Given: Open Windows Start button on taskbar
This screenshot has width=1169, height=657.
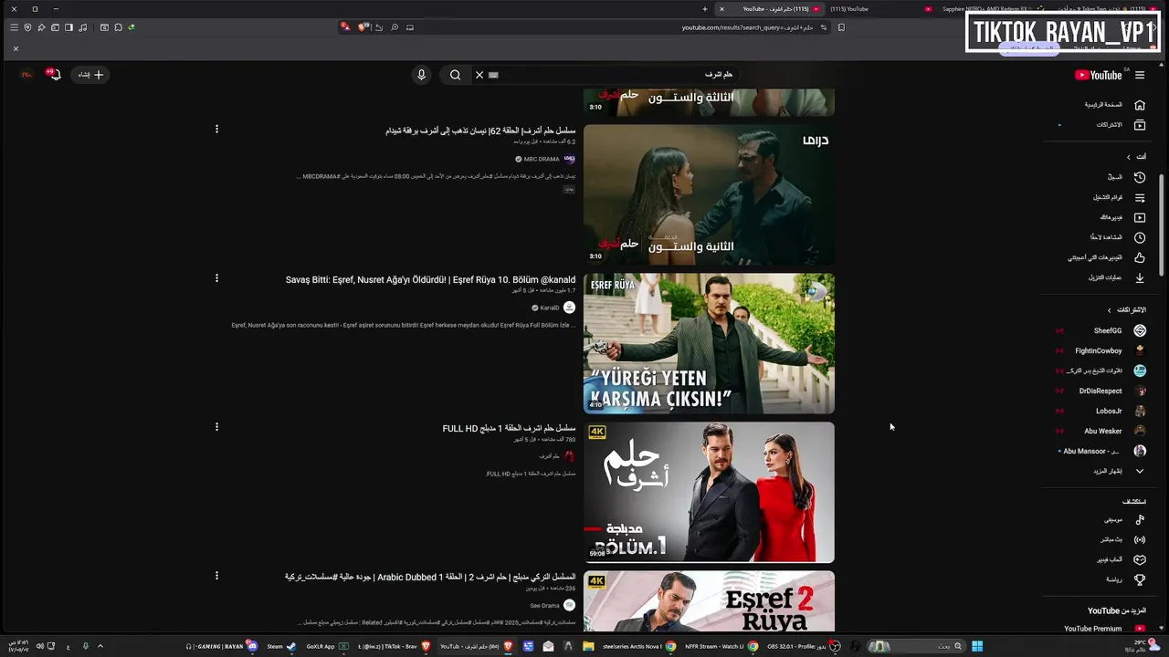Looking at the screenshot, I should (977, 646).
